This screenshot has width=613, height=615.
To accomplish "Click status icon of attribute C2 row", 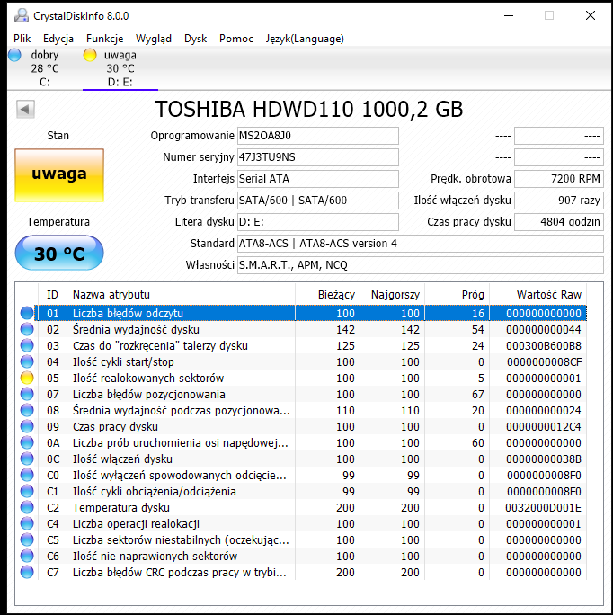I will 27,507.
